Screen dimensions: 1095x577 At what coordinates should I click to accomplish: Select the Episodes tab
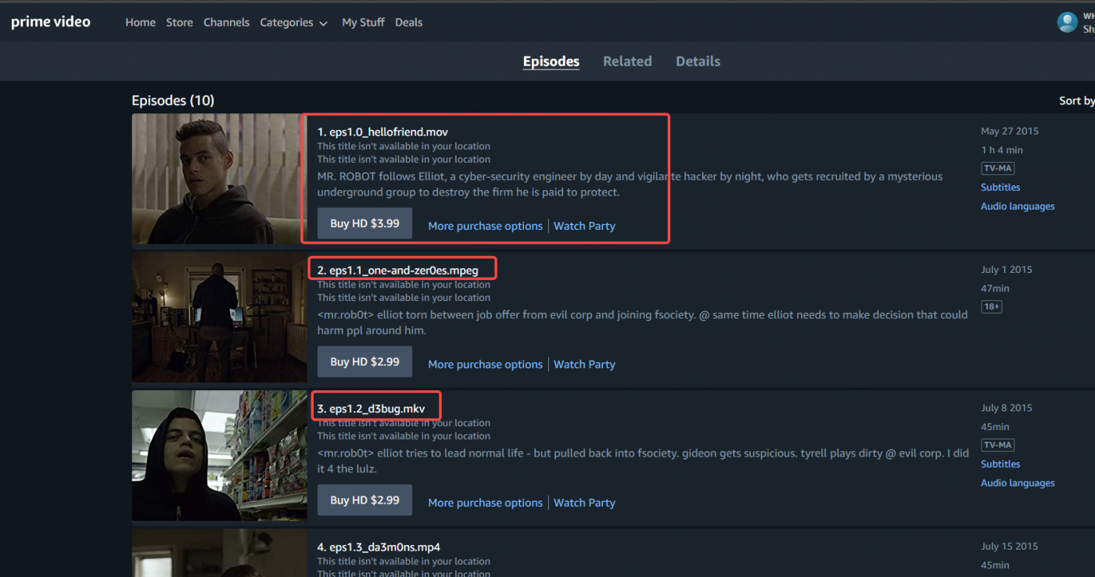551,62
